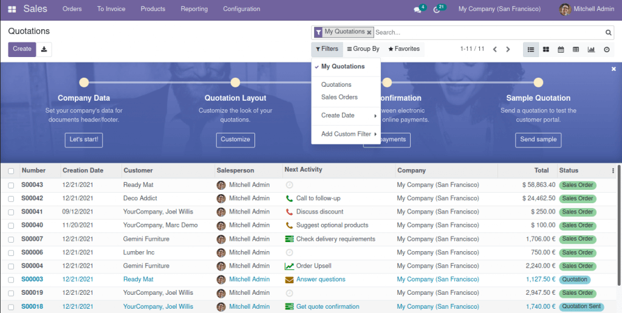This screenshot has height=313, width=622.
Task: Switch to graph view
Action: coord(591,50)
